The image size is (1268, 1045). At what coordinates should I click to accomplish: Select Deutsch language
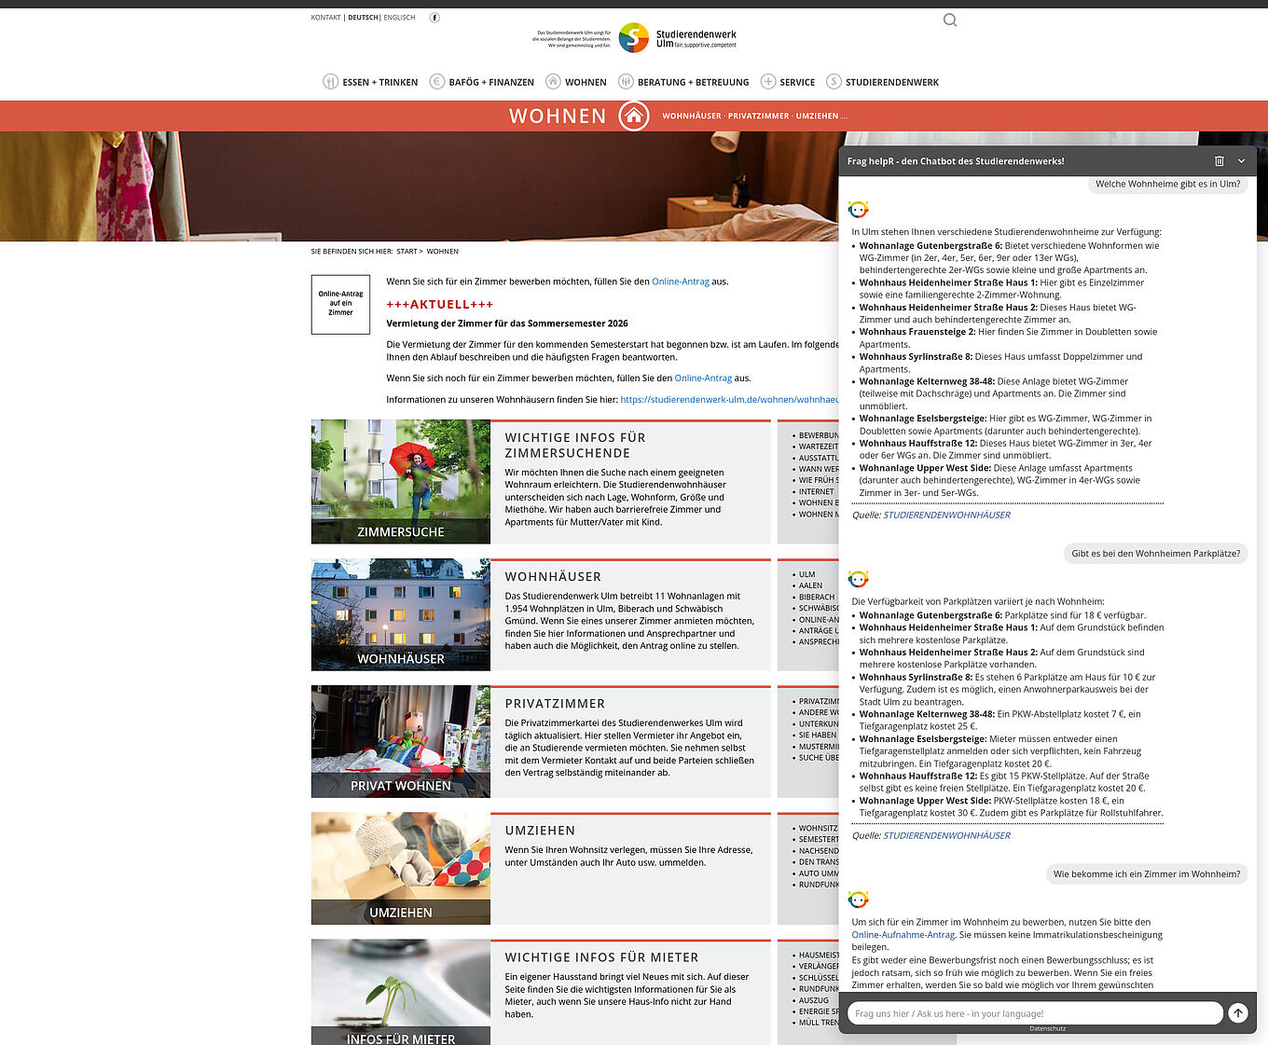pos(364,18)
